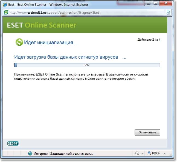Click the 'Примечание:' note text

[25, 74]
